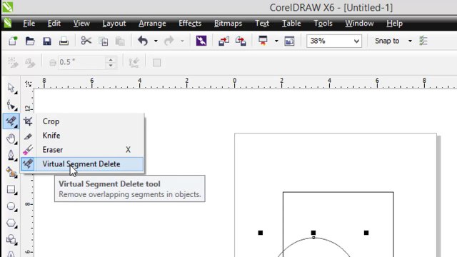Open the Layout menu

114,24
